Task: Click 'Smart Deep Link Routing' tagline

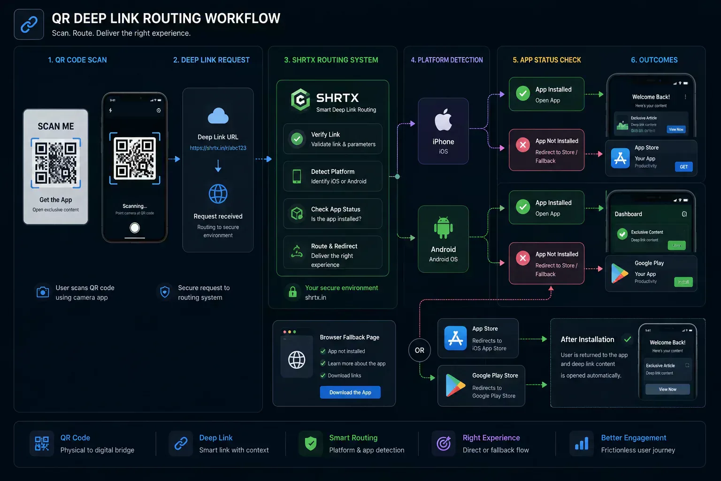Action: pyautogui.click(x=346, y=109)
